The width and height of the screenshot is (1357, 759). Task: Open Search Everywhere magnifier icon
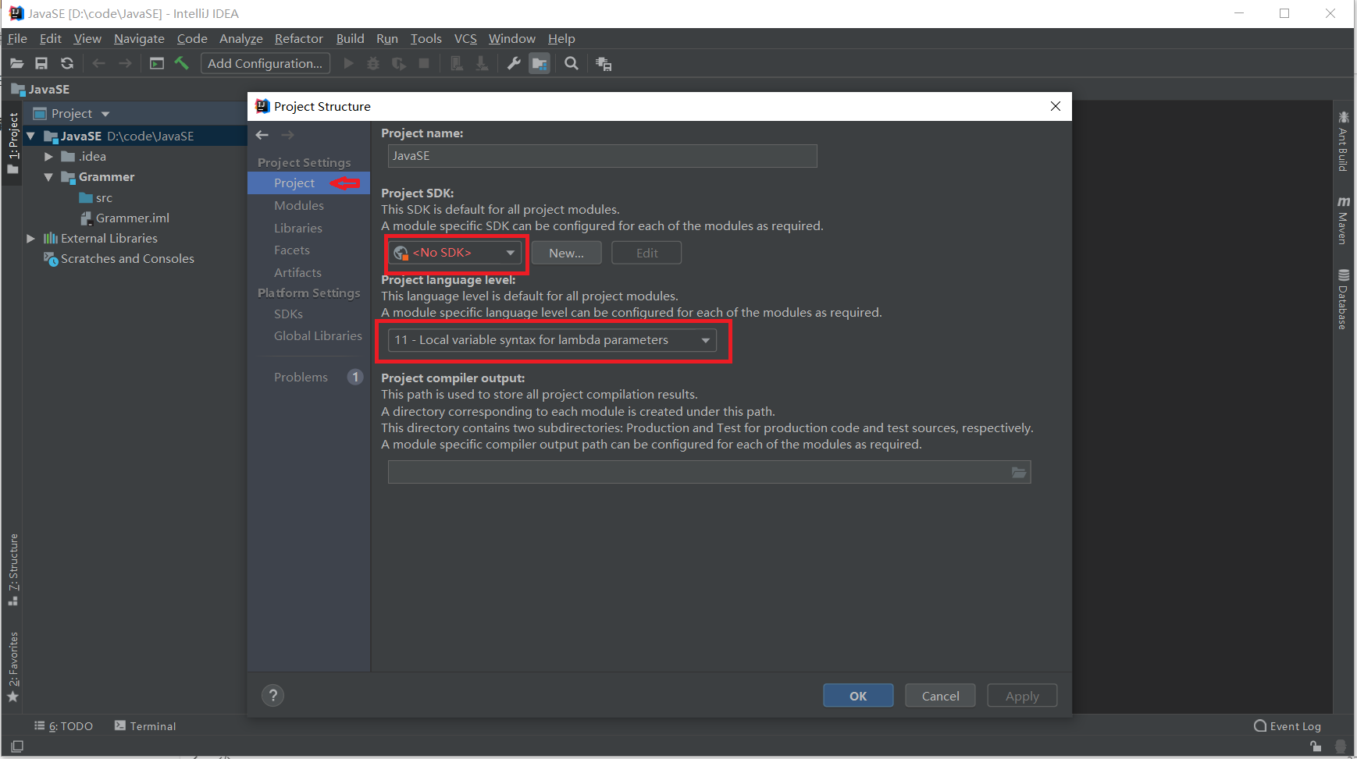[x=572, y=64]
